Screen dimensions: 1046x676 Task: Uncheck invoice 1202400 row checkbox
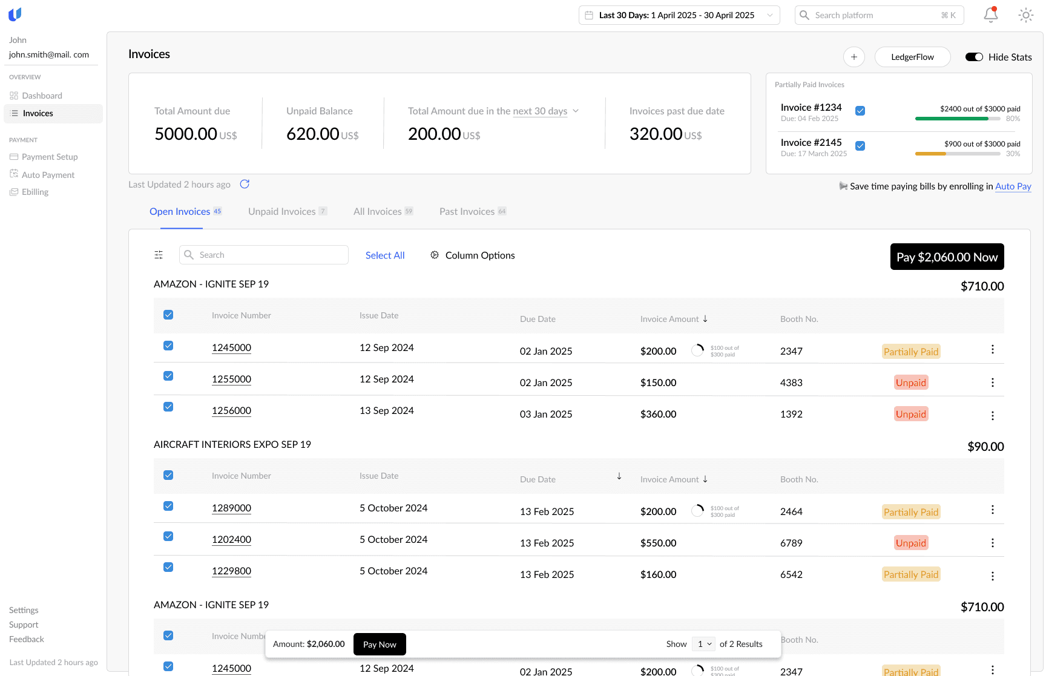(168, 536)
